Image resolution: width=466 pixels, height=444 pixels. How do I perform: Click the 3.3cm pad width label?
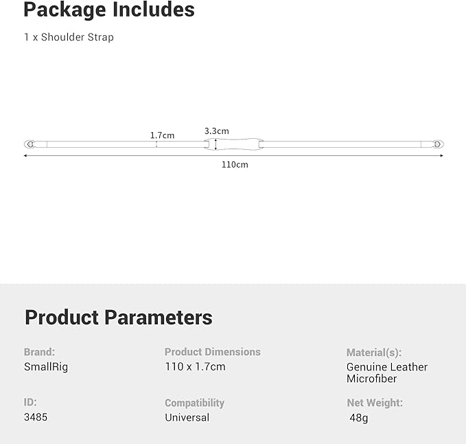point(217,131)
